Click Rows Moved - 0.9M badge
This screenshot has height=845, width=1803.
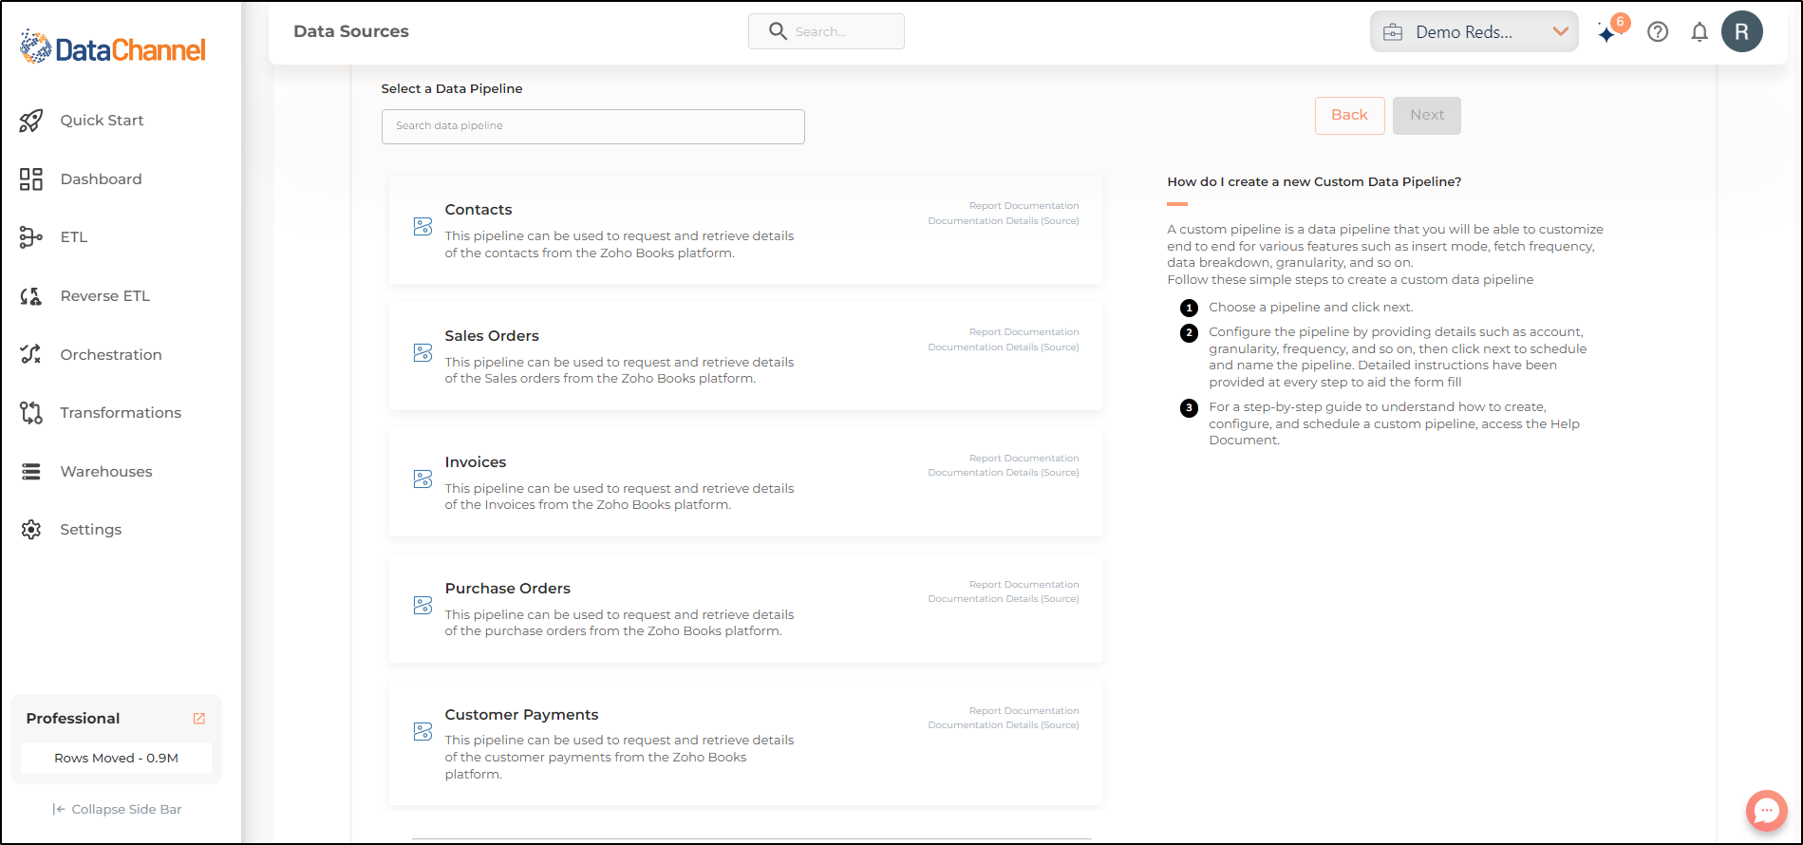[x=116, y=759]
